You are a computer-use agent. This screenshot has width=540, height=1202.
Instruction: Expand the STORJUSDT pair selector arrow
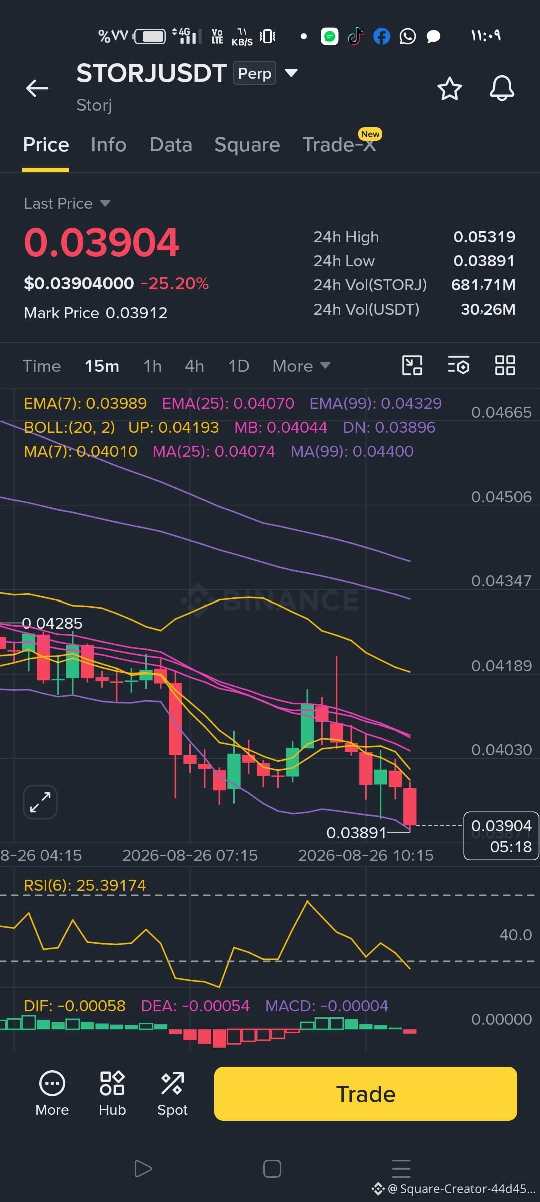(291, 73)
